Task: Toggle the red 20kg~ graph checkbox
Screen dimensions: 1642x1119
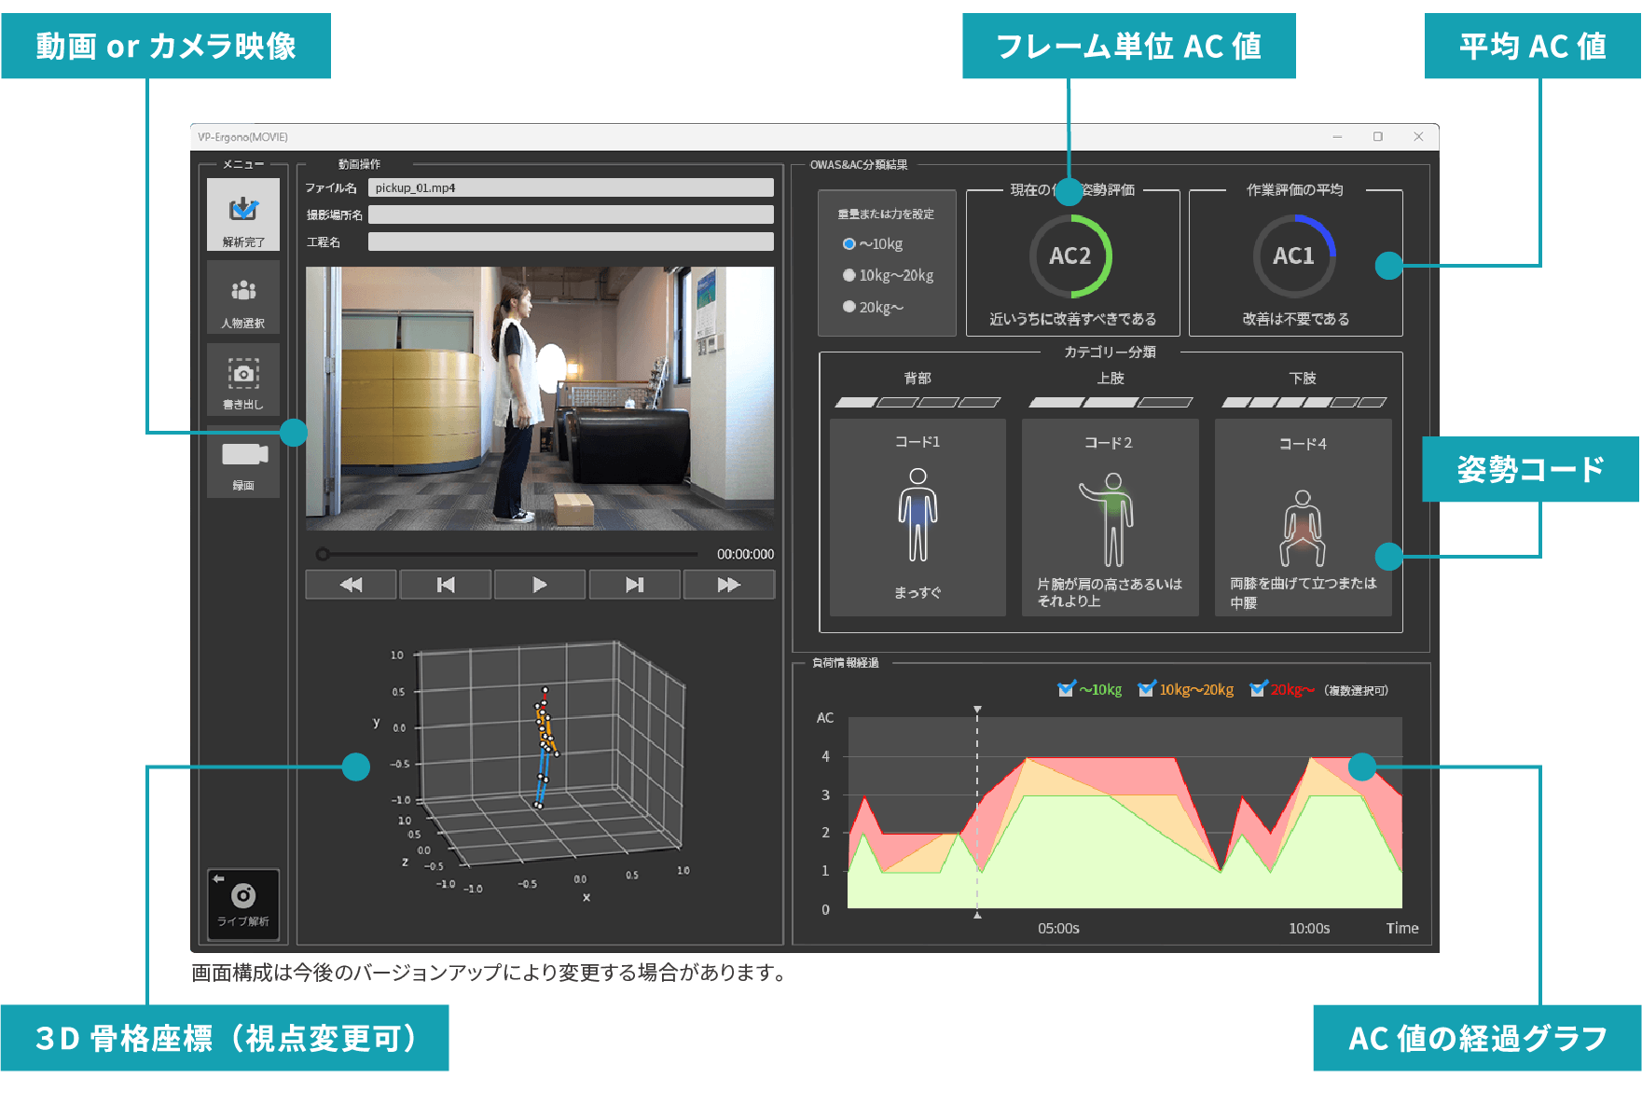Action: (x=1257, y=690)
